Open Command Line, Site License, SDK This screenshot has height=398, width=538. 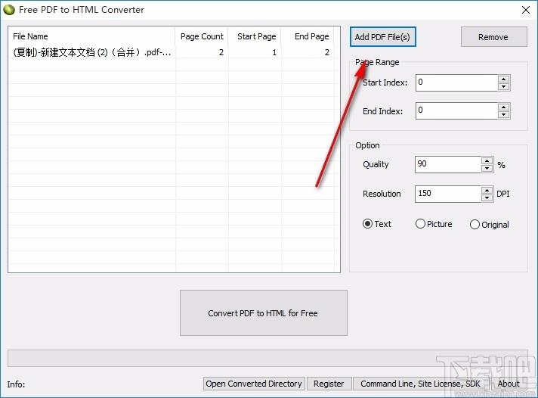point(420,384)
